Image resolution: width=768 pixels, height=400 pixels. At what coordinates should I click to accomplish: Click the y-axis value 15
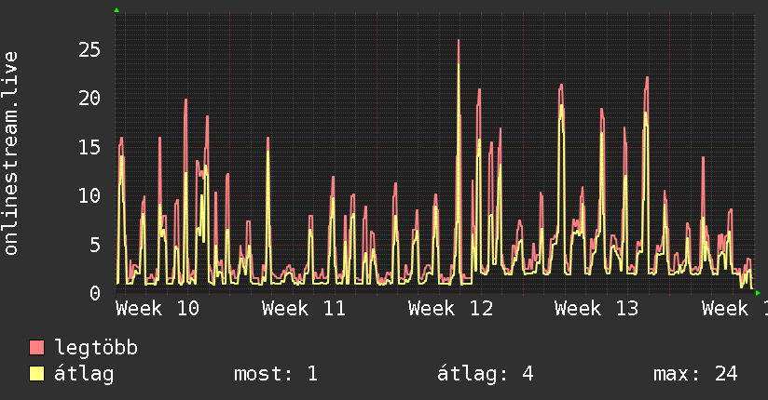click(x=89, y=147)
